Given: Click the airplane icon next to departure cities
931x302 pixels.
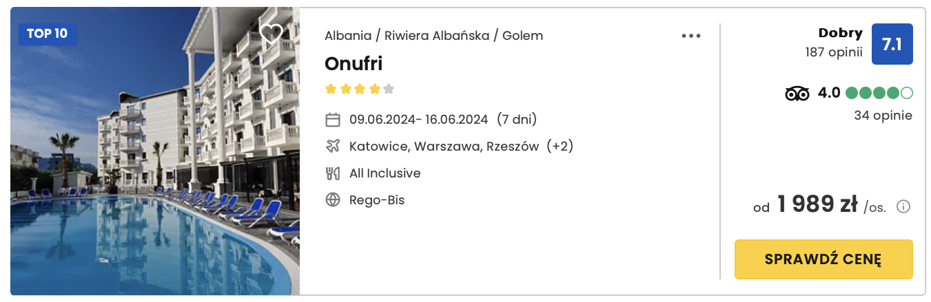Looking at the screenshot, I should [333, 147].
